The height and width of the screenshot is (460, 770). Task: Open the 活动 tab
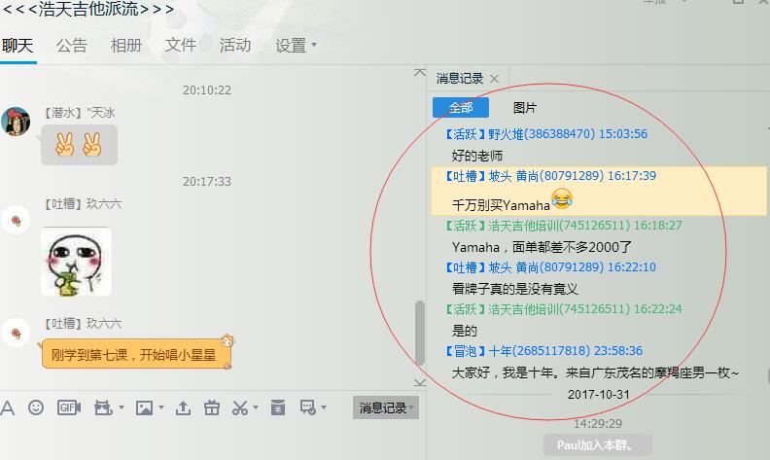235,46
